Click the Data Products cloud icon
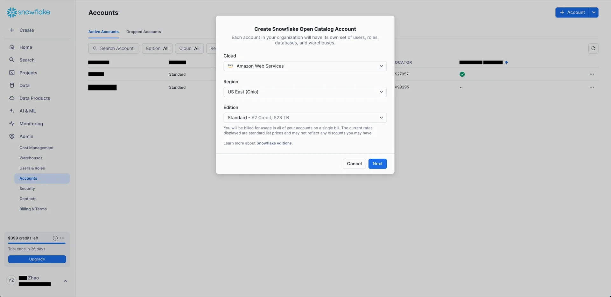This screenshot has width=611, height=297. click(12, 98)
